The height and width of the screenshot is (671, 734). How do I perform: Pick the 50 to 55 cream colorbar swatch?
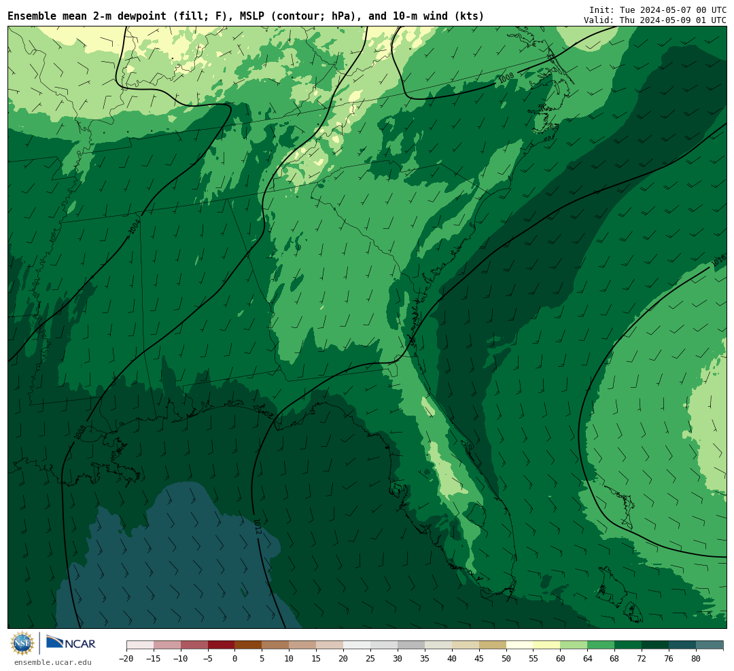(520, 645)
